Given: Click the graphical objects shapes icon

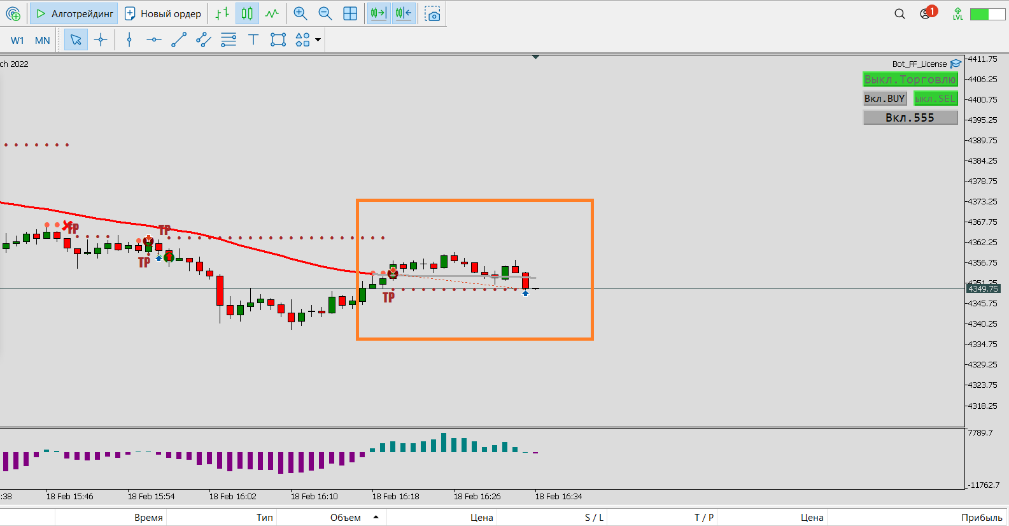Looking at the screenshot, I should tap(303, 40).
